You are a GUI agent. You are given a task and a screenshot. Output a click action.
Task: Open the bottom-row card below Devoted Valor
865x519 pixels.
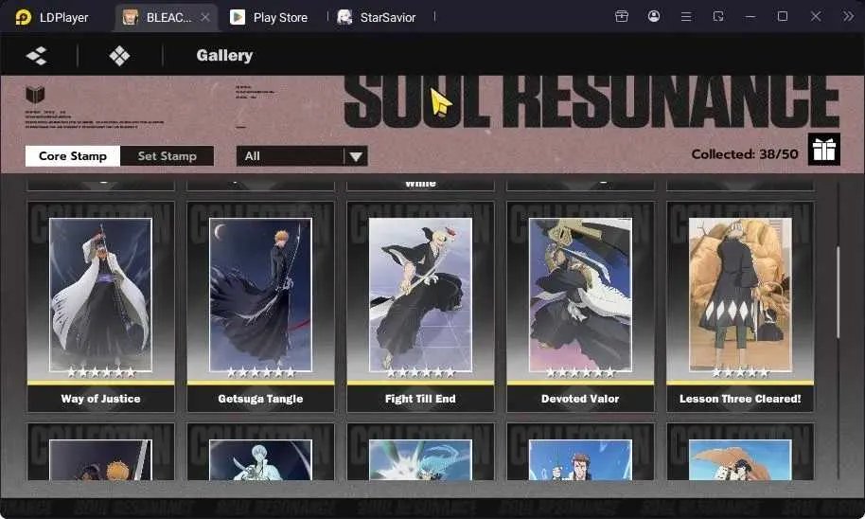coord(580,452)
